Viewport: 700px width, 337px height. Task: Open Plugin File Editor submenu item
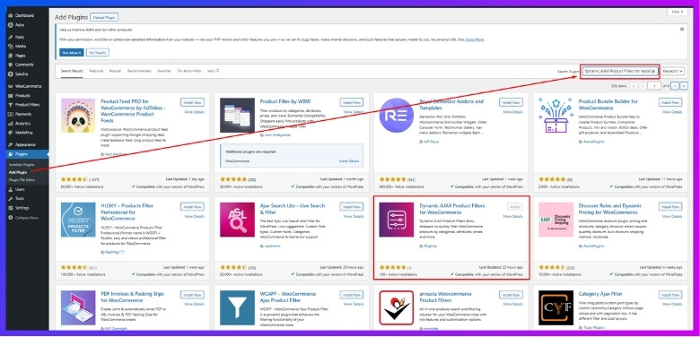click(21, 179)
